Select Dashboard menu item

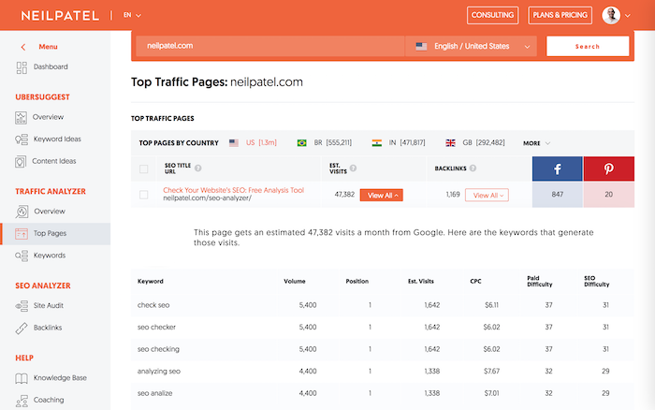coord(51,66)
